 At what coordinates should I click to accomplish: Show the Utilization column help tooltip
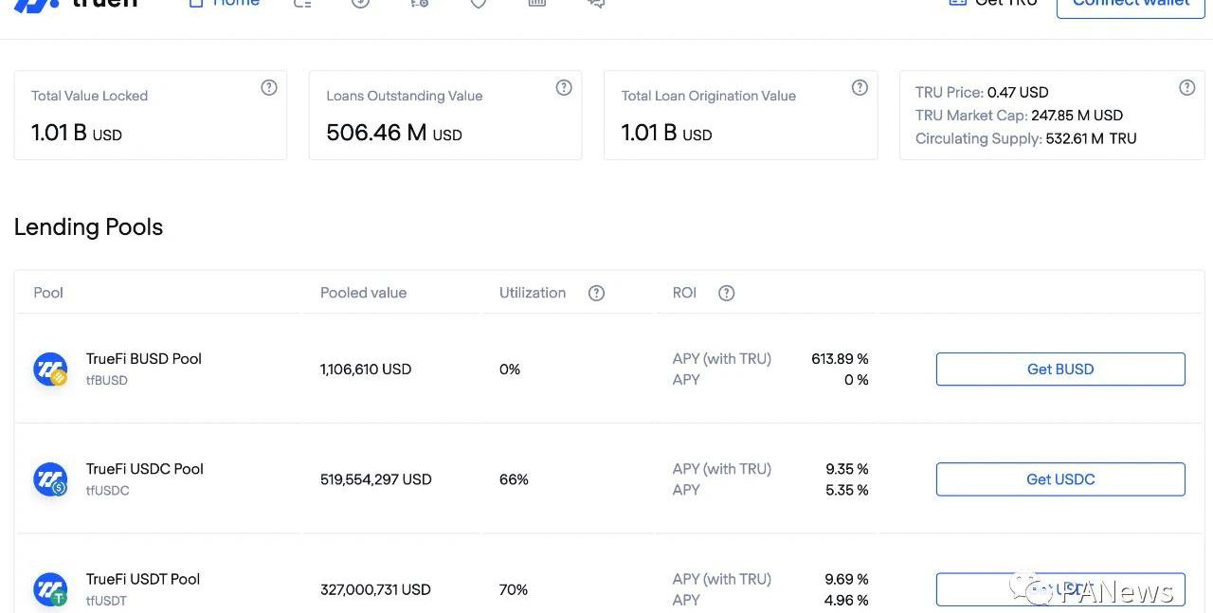[x=596, y=293]
